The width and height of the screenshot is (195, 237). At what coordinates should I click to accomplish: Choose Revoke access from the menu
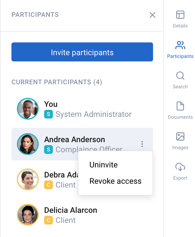(x=115, y=181)
